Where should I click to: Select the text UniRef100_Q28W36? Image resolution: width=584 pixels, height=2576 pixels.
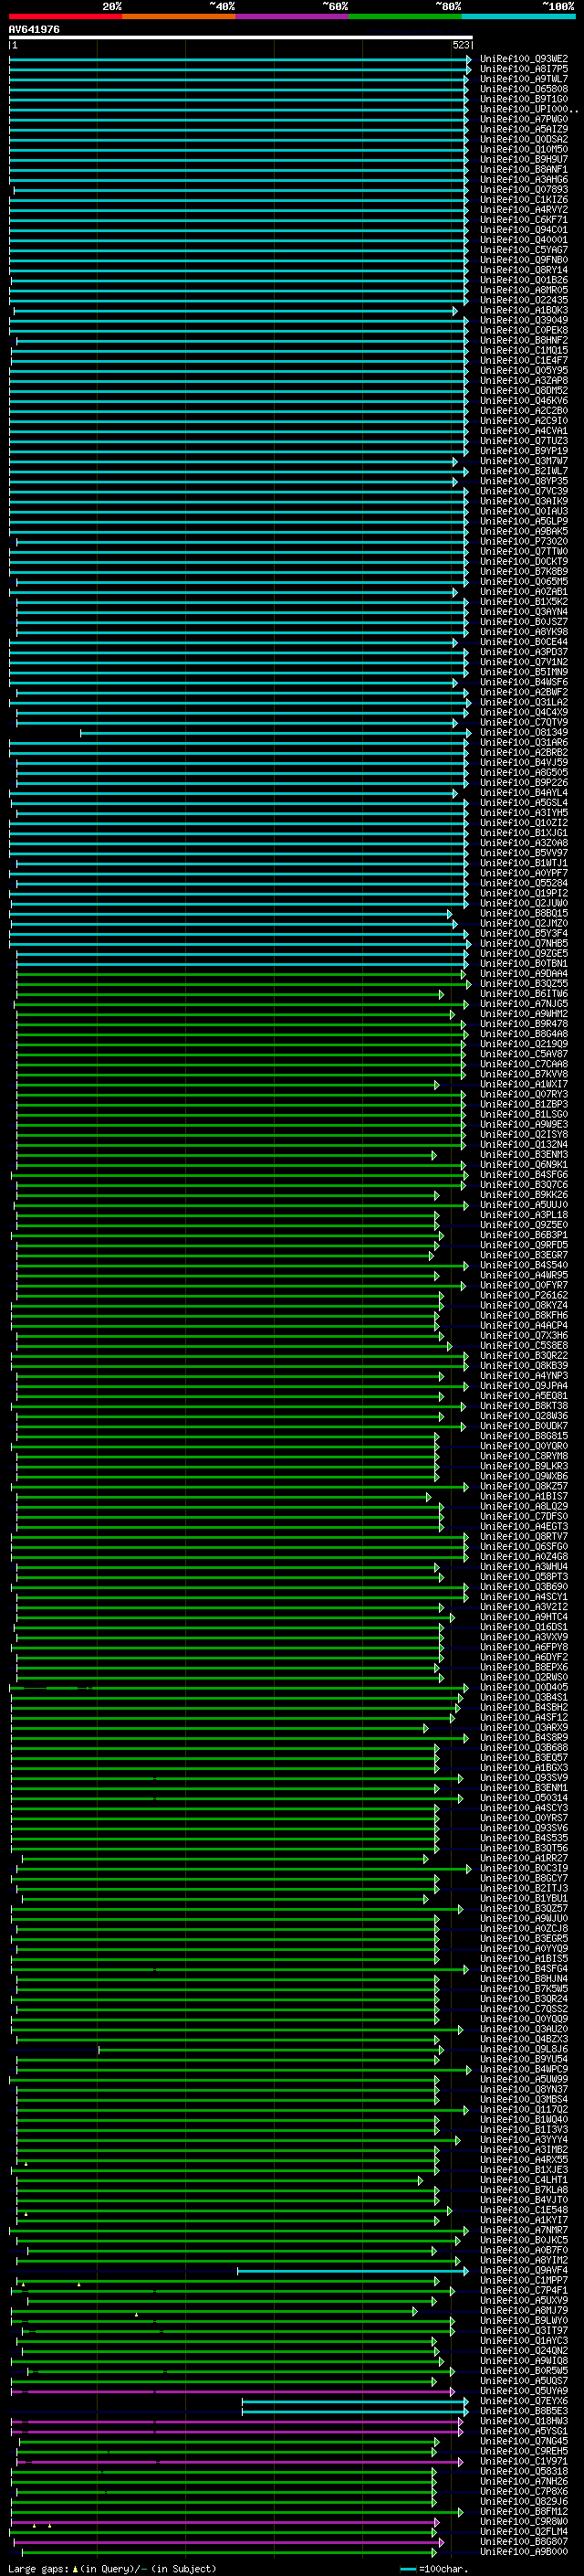524,1416
